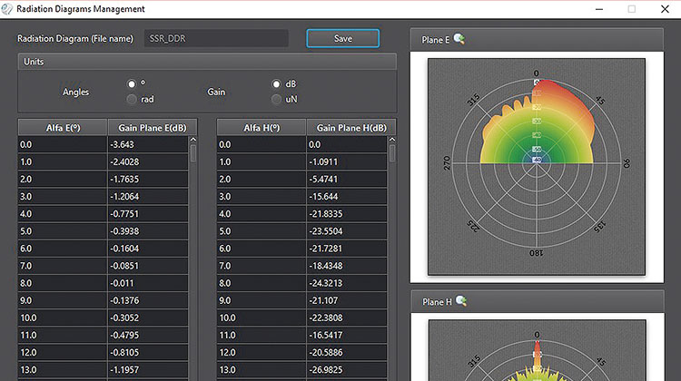Select Plane E gain cell -0.7751
Viewport: 681px width, 381px height.
click(148, 214)
